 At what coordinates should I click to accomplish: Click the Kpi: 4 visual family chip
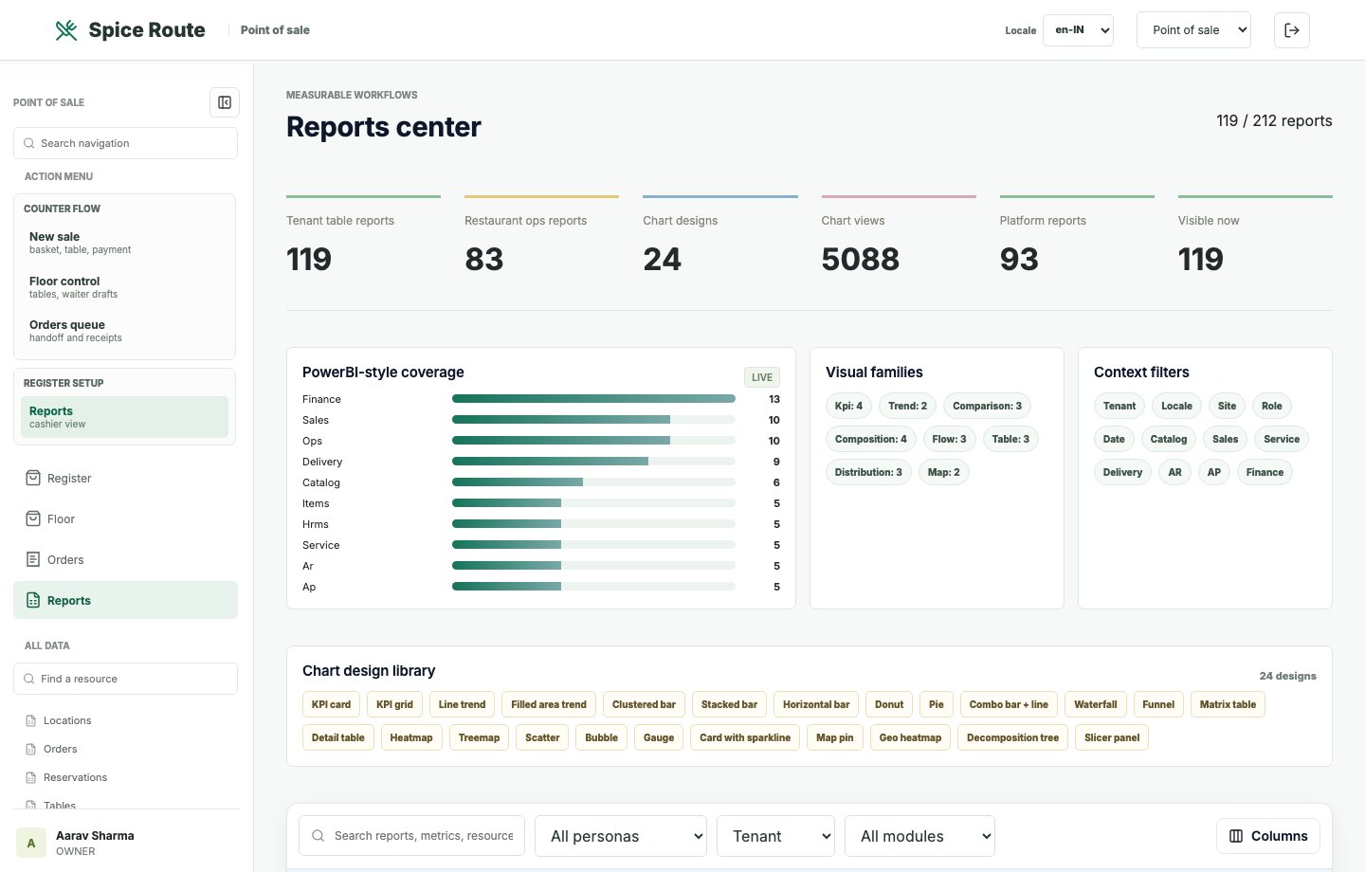tap(848, 406)
